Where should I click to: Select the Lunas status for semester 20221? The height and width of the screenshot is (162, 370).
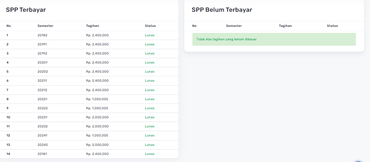click(149, 99)
